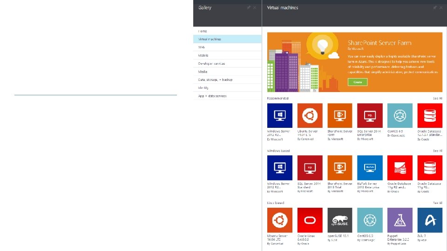Open Windows Server 2012 R2 tile under Recommended
Image resolution: width=447 pixels, height=251 pixels.
coord(280,116)
